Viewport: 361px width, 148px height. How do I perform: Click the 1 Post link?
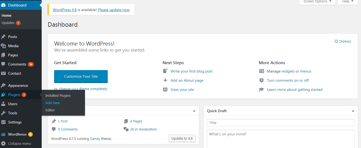point(63,121)
